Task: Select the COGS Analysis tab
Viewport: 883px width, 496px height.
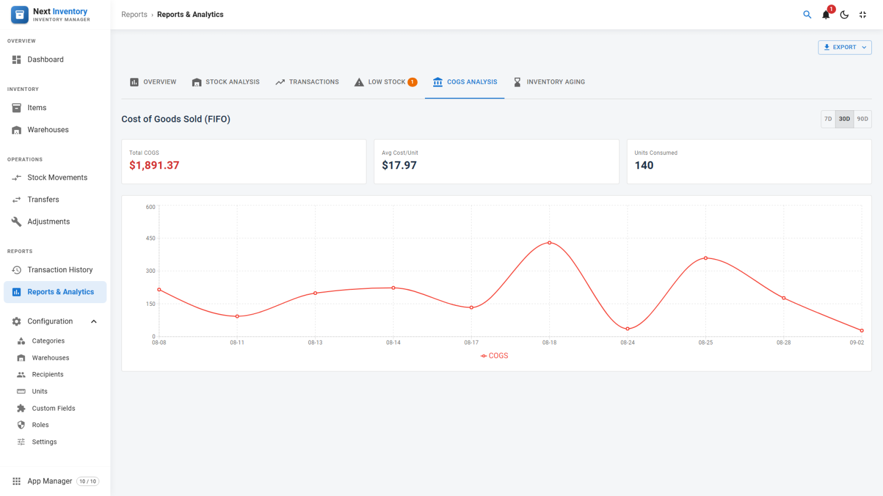Action: (x=465, y=82)
